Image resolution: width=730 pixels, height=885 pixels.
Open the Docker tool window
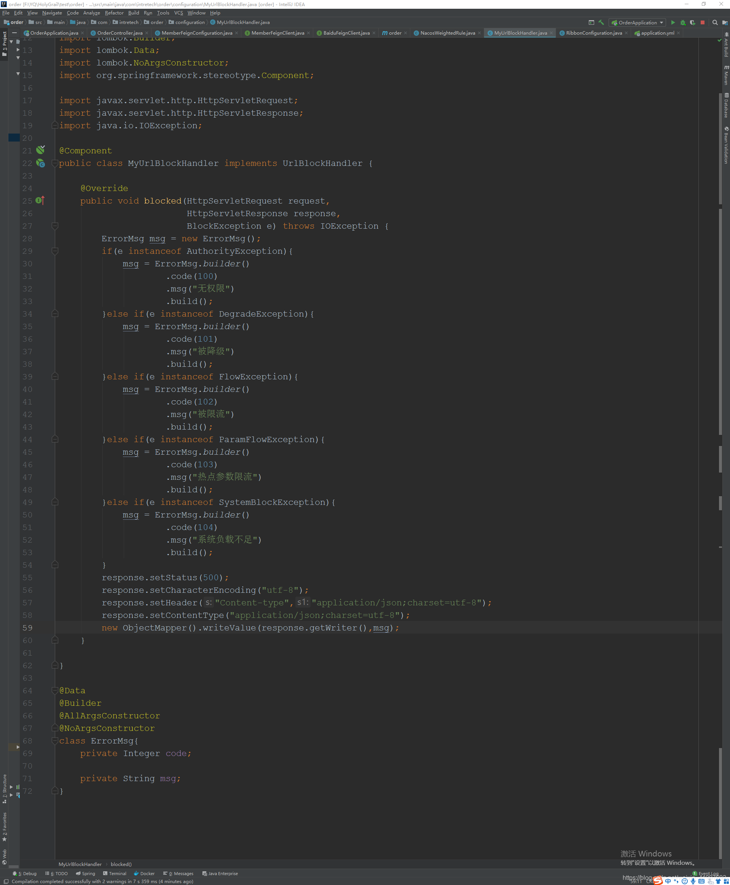pos(144,873)
